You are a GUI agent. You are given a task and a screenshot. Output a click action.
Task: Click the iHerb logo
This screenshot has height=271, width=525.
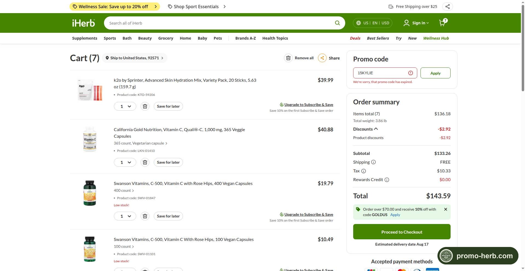tap(83, 23)
